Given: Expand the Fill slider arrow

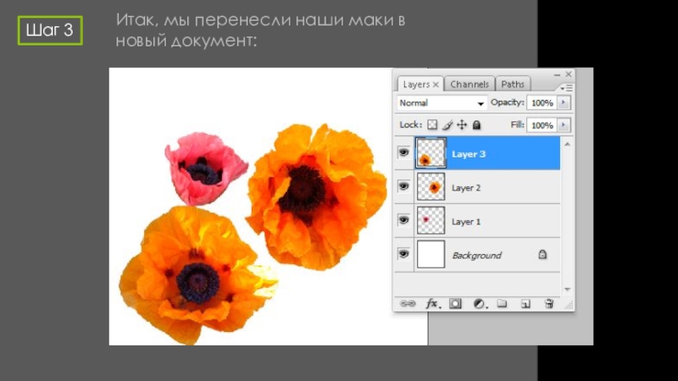Looking at the screenshot, I should [564, 125].
